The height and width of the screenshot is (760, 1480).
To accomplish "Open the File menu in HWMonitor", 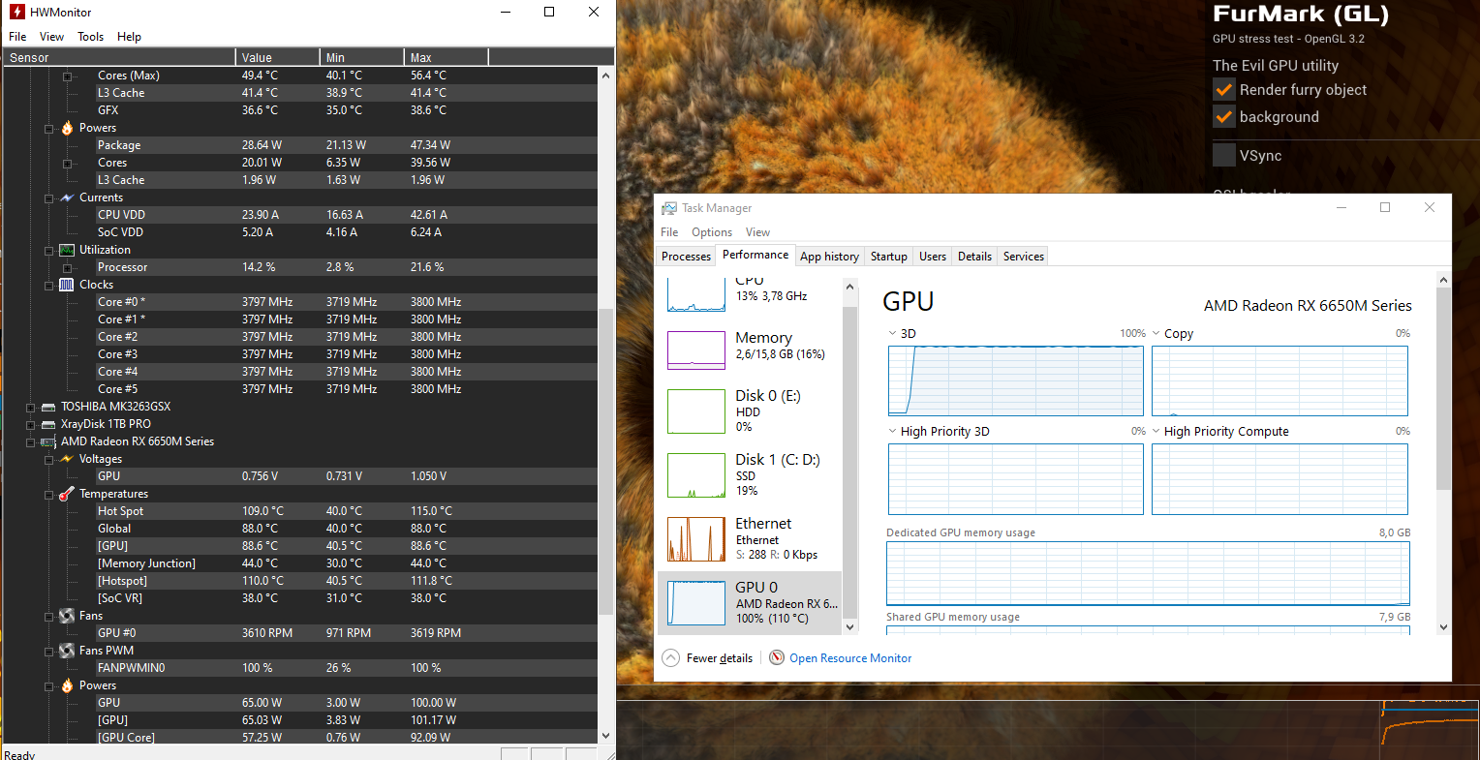I will (x=17, y=37).
